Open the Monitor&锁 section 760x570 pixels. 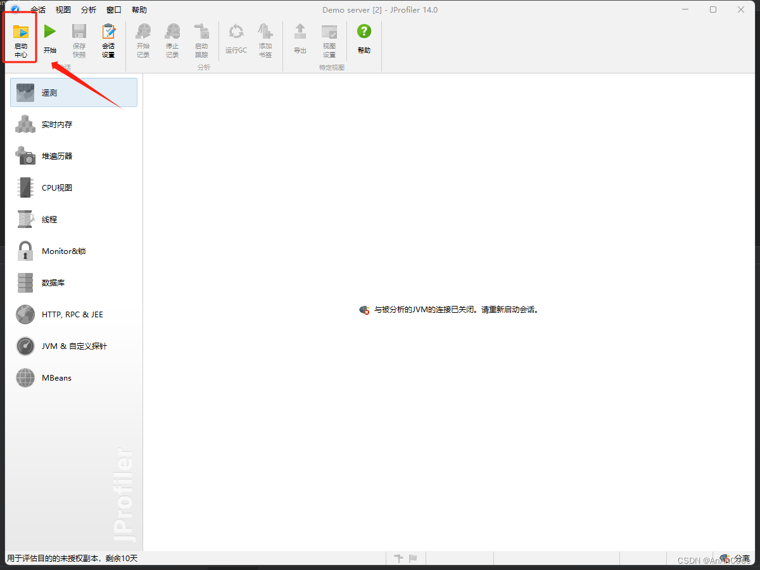click(63, 251)
